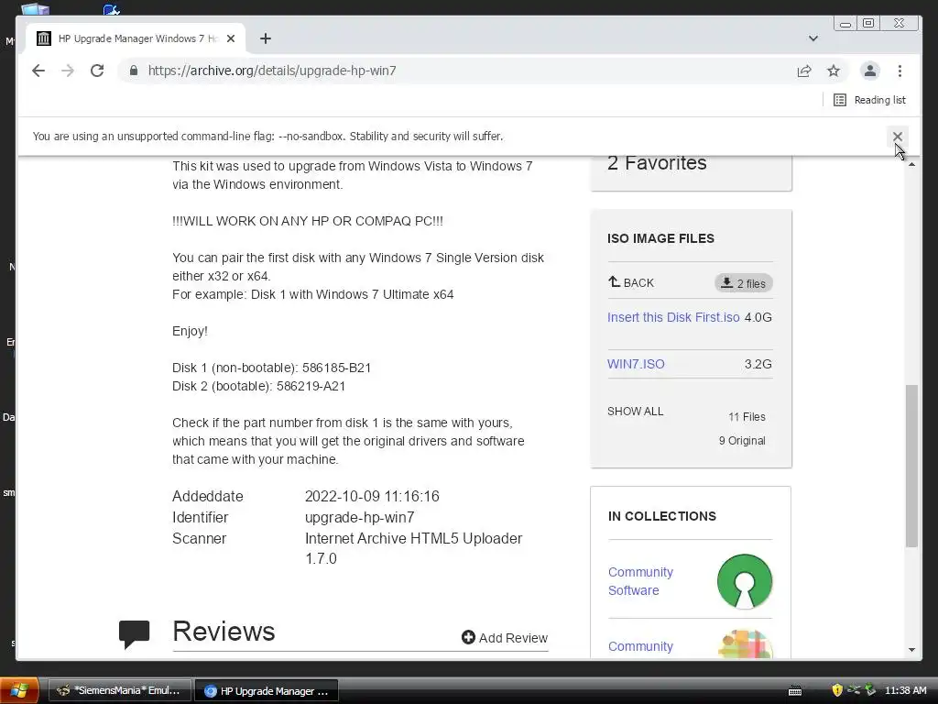Click the vertical scrollbar thumb
938x704 pixels.
click(911, 466)
